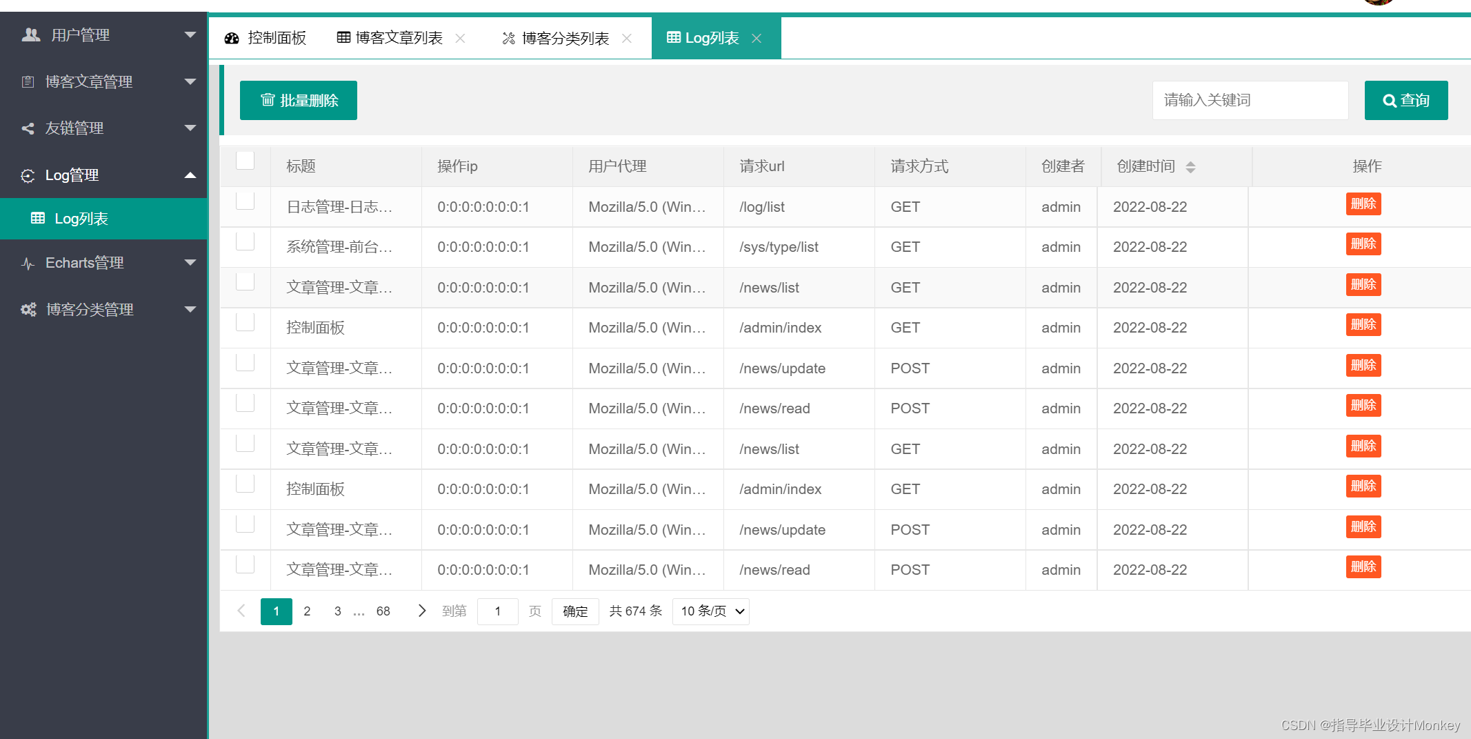1471x739 pixels.
Task: Go to page 2
Action: 307,611
